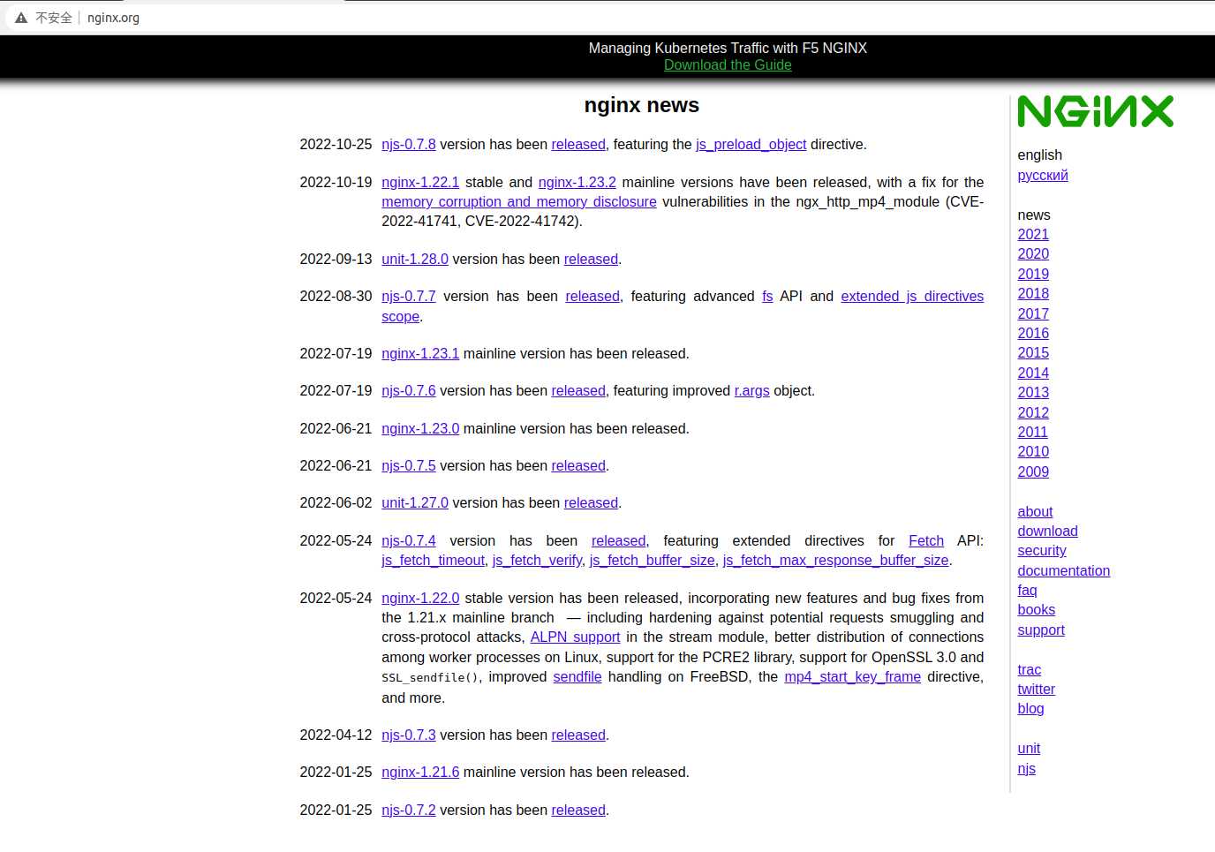Open the trac sidebar link

pos(1030,670)
